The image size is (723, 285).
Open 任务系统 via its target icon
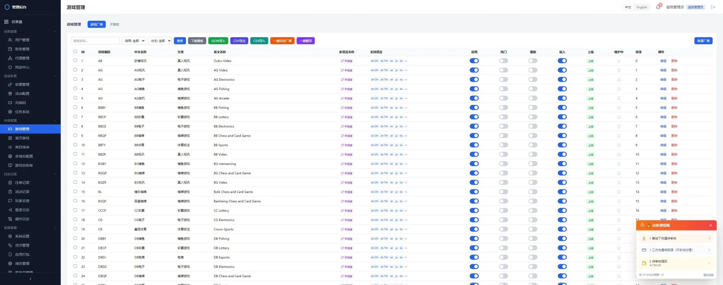pyautogui.click(x=10, y=112)
